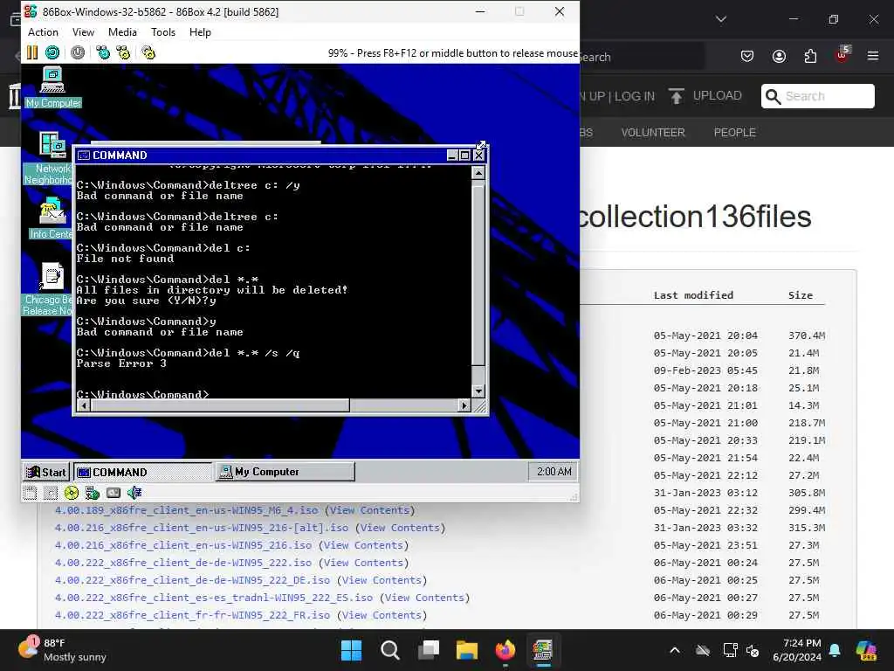Select Chicago Beta Release Notes icon
The width and height of the screenshot is (894, 671).
pyautogui.click(x=49, y=288)
